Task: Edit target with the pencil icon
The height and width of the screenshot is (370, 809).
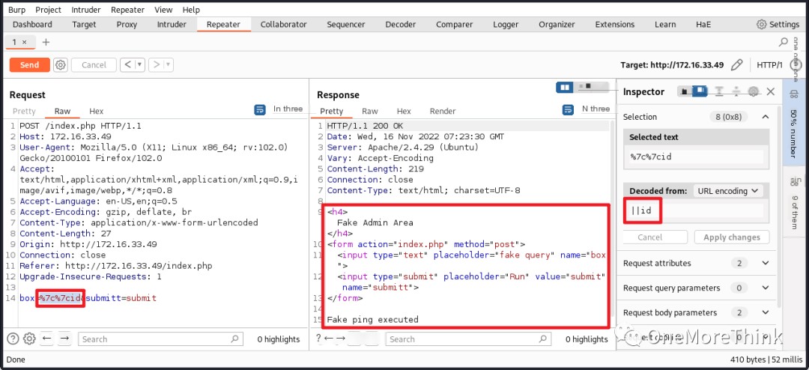Action: pyautogui.click(x=737, y=64)
